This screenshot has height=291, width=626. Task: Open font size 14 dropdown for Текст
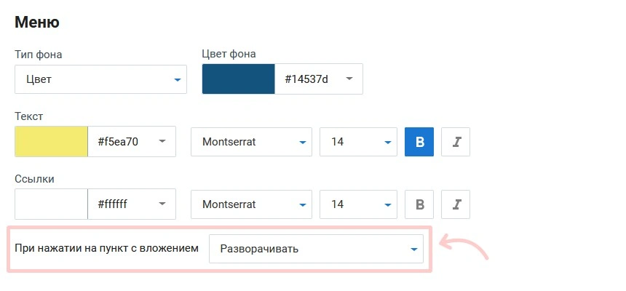pyautogui.click(x=358, y=142)
